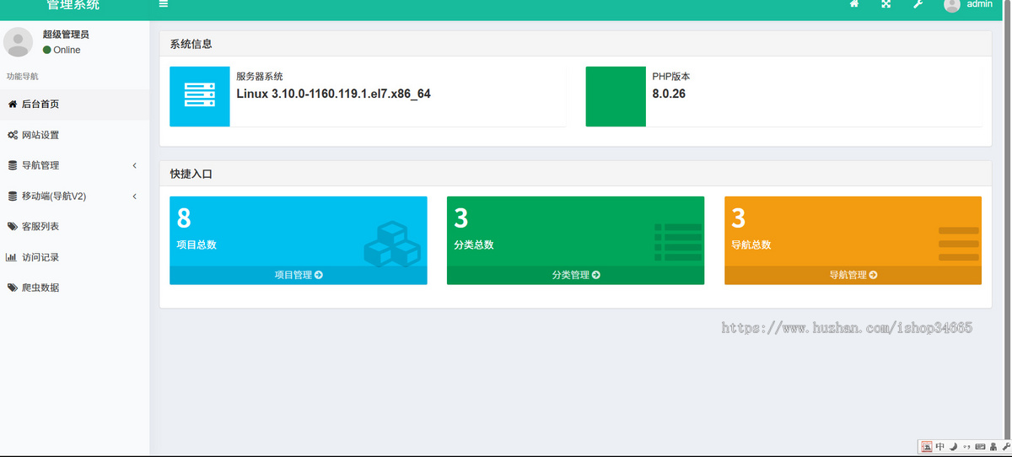Click the 项目总数 count 8
This screenshot has height=457, width=1012.
pos(184,218)
